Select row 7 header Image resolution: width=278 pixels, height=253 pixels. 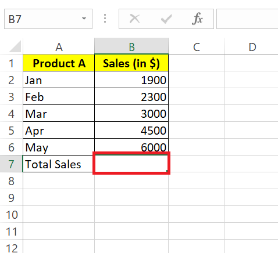pos(12,164)
